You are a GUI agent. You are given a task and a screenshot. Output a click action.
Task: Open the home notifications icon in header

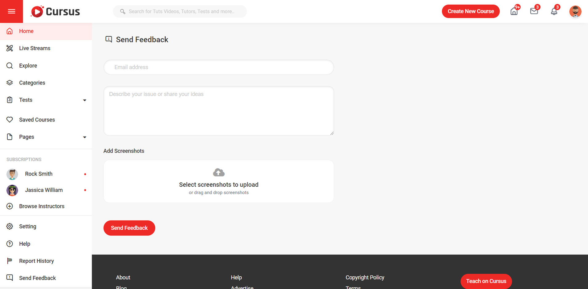(x=514, y=11)
